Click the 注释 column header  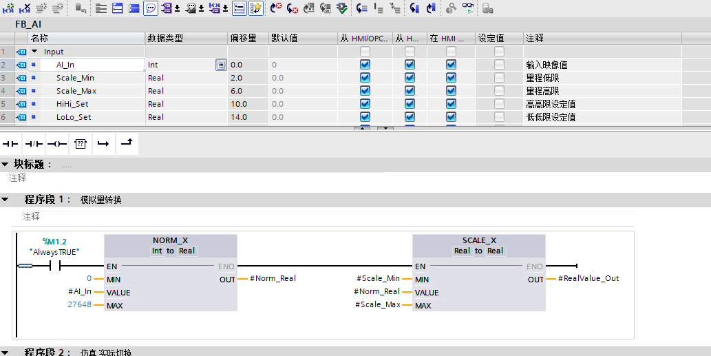(x=534, y=38)
